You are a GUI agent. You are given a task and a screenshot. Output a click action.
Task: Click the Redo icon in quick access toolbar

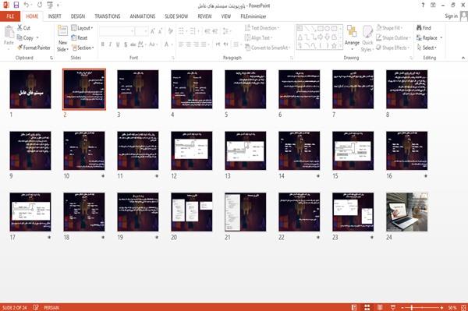[x=40, y=5]
